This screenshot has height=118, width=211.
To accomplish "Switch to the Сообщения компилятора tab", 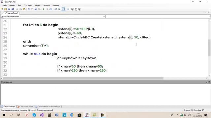I will click(48, 107).
